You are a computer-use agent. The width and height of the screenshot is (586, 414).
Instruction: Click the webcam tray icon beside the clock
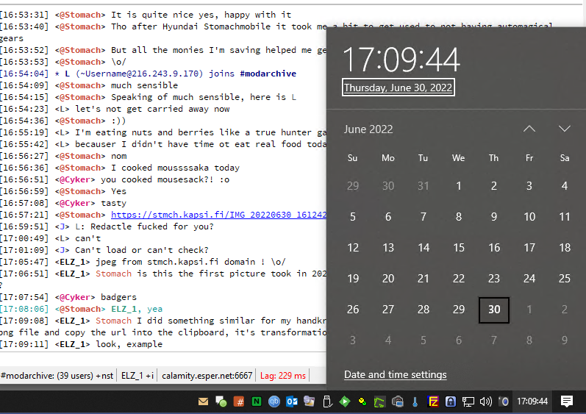tap(504, 401)
